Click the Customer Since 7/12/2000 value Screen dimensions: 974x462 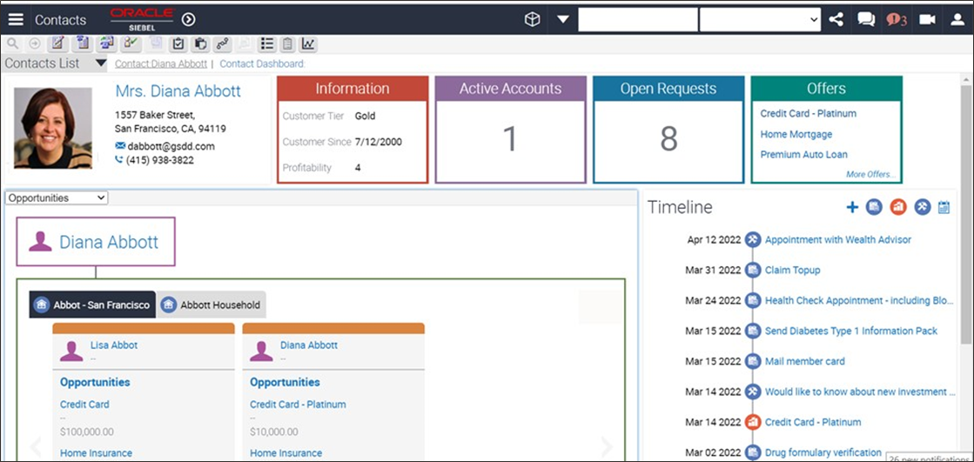(x=379, y=142)
